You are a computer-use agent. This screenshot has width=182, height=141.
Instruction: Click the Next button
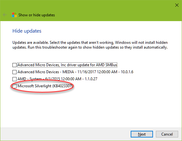[x=142, y=134]
